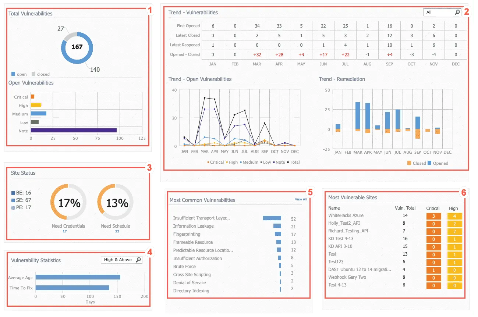This screenshot has height=317, width=478.
Task: Open the Need Credentials count link
Action: coord(64,231)
